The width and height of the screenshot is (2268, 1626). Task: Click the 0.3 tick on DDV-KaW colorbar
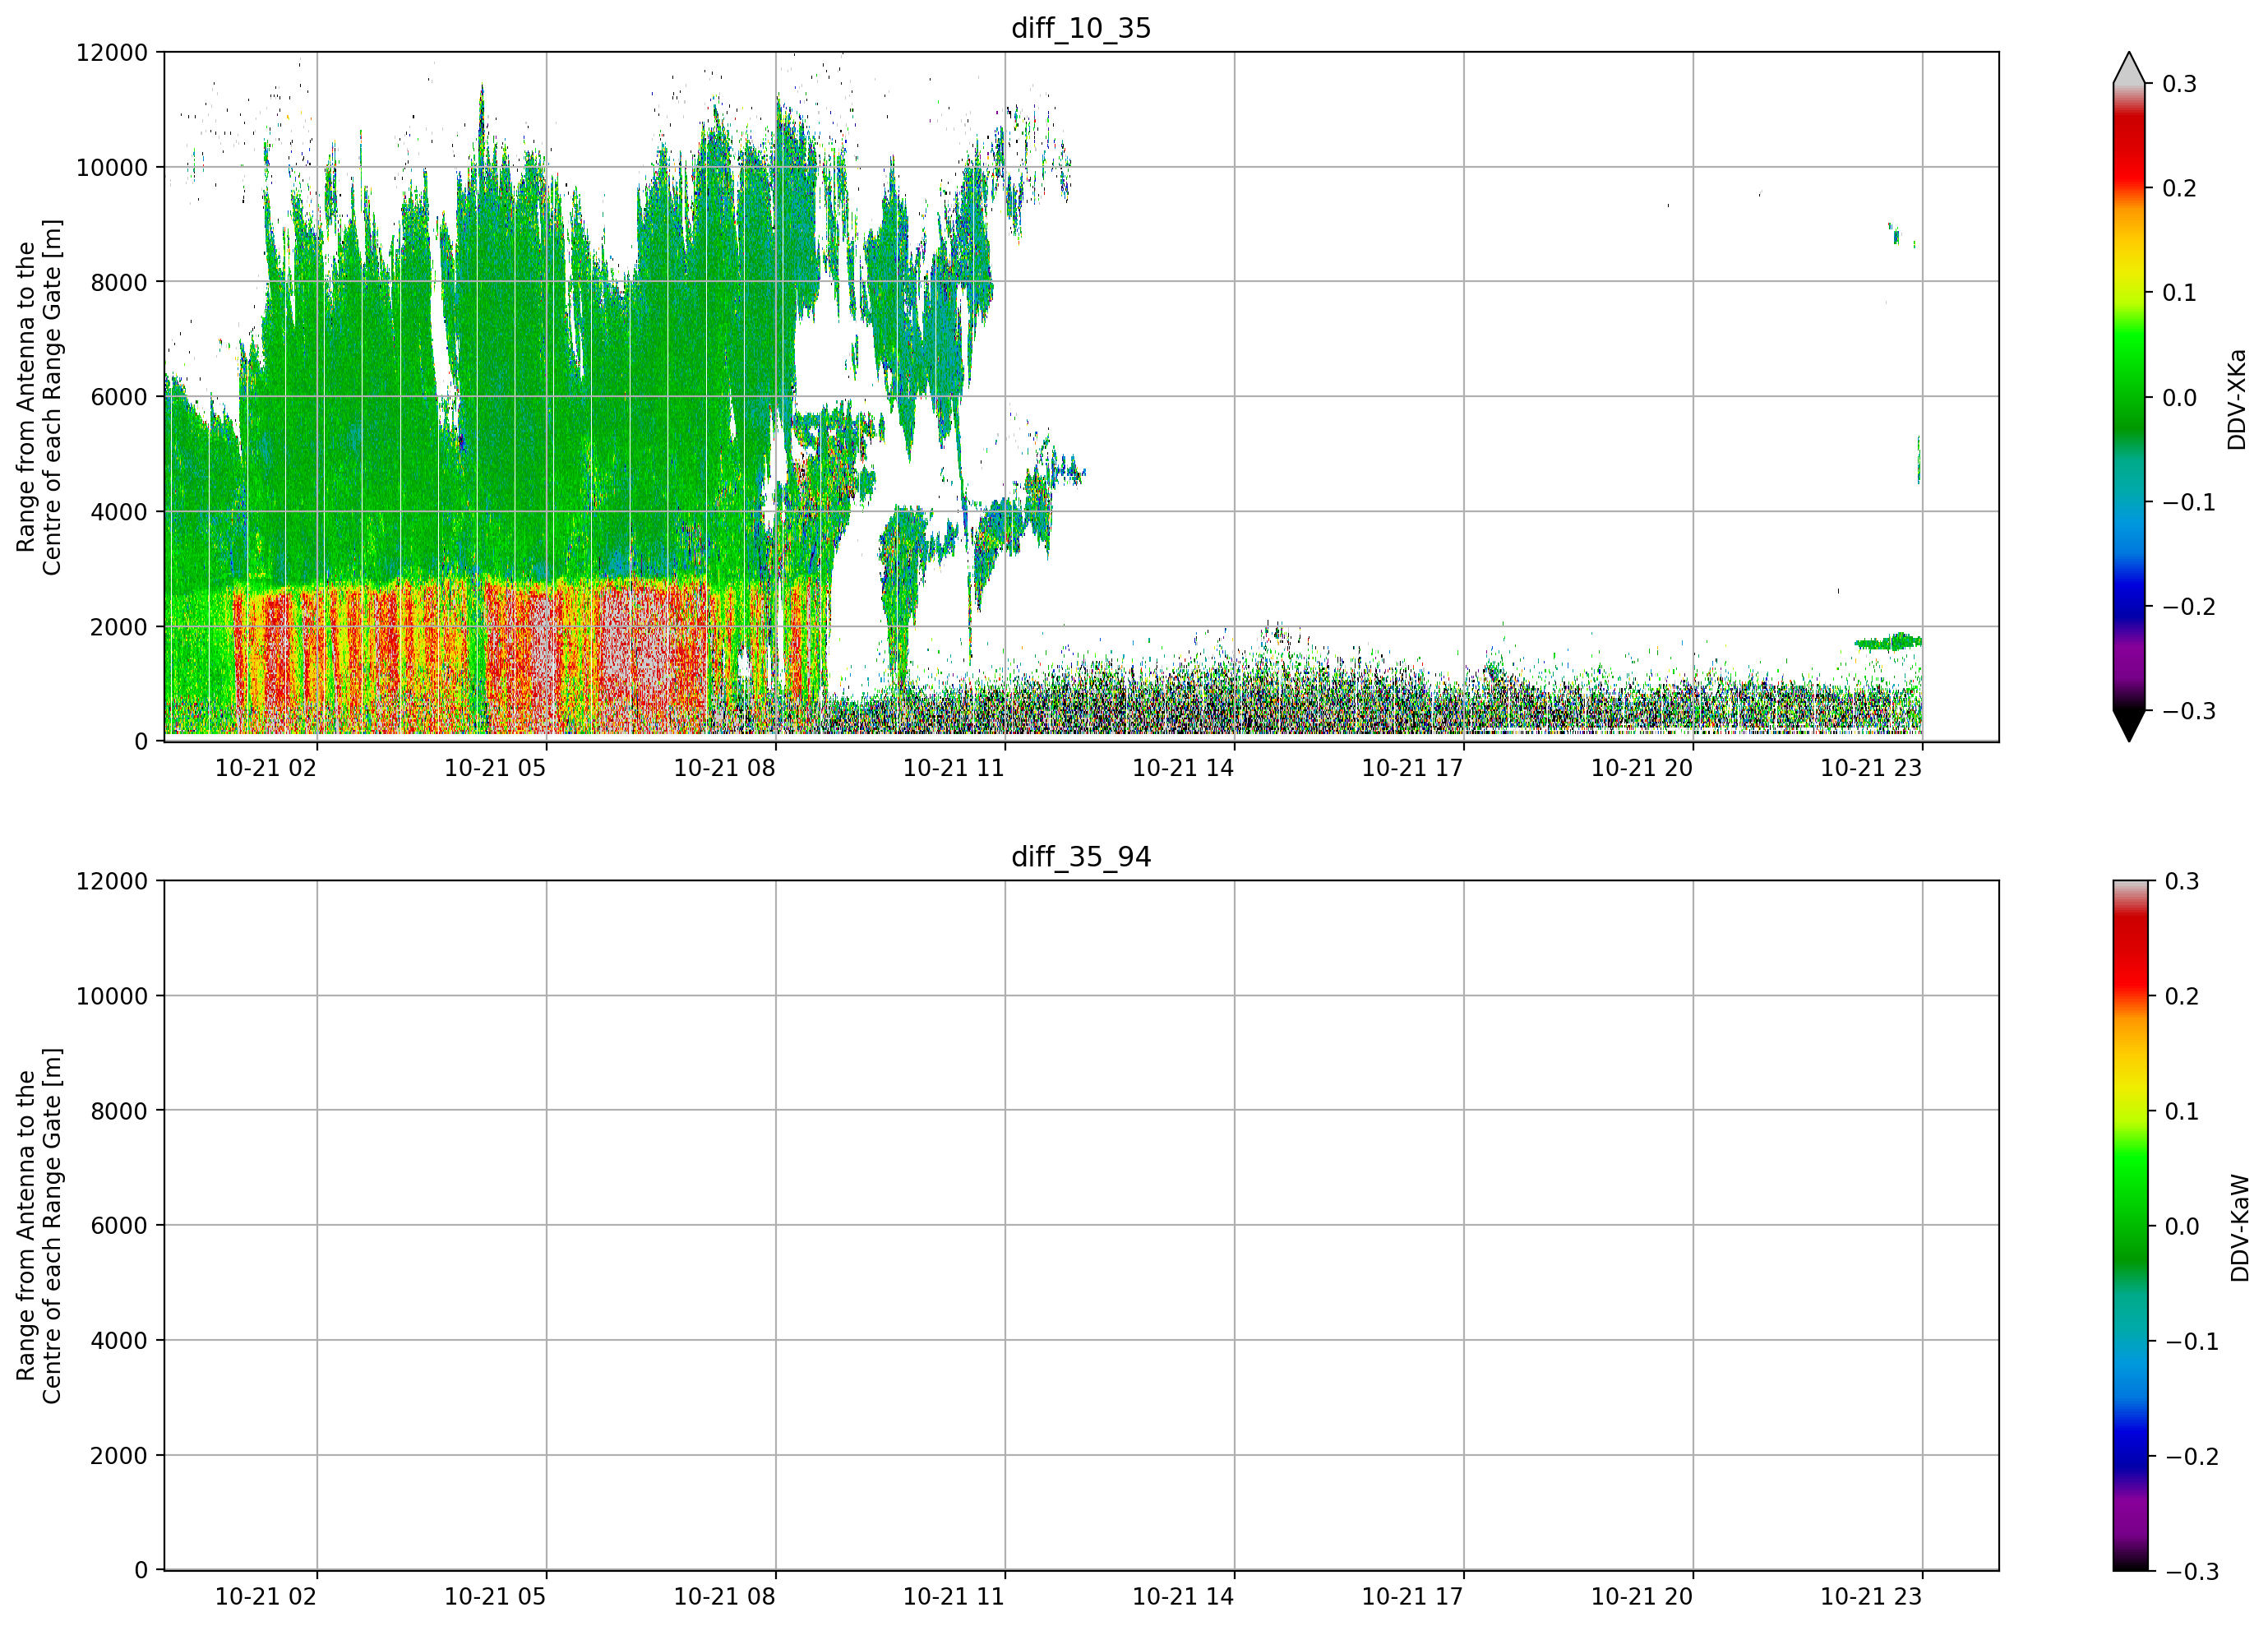(x=2181, y=881)
